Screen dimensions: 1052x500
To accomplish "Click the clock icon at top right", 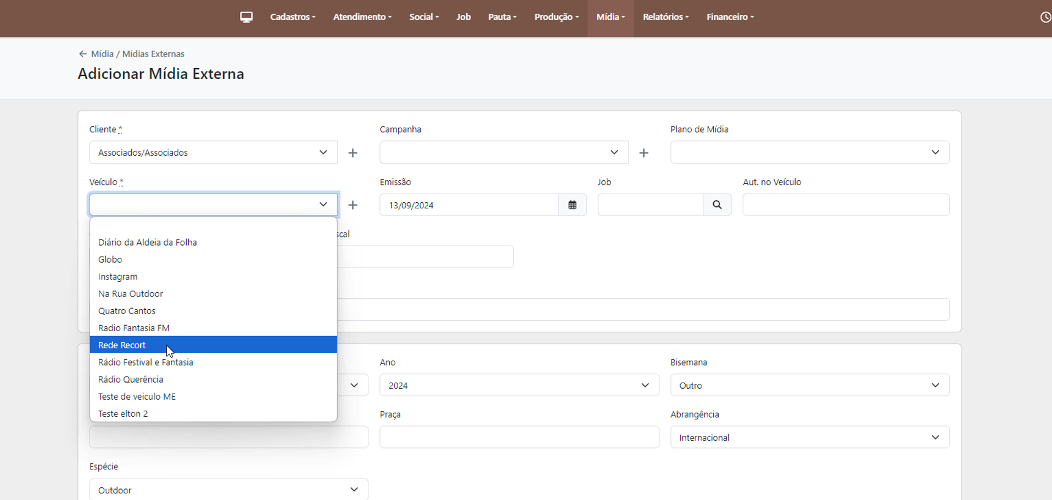I will (1045, 18).
